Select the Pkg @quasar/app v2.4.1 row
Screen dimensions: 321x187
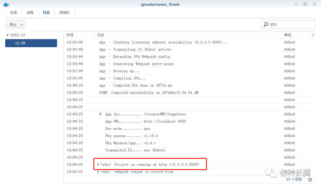pyautogui.click(x=188, y=143)
